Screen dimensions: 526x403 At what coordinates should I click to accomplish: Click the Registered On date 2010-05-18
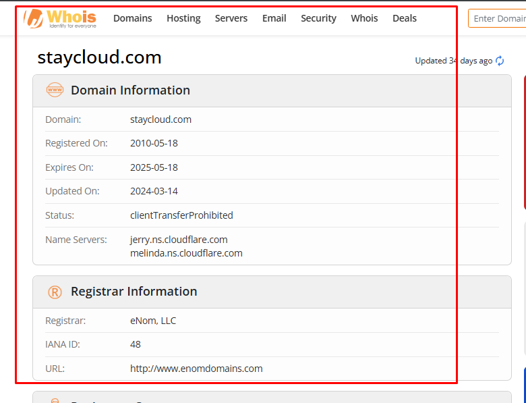(x=154, y=143)
